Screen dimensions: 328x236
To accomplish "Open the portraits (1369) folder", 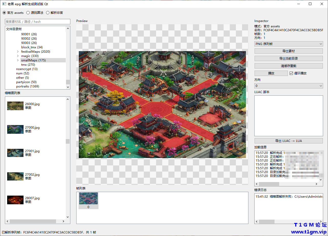I will pyautogui.click(x=28, y=86).
